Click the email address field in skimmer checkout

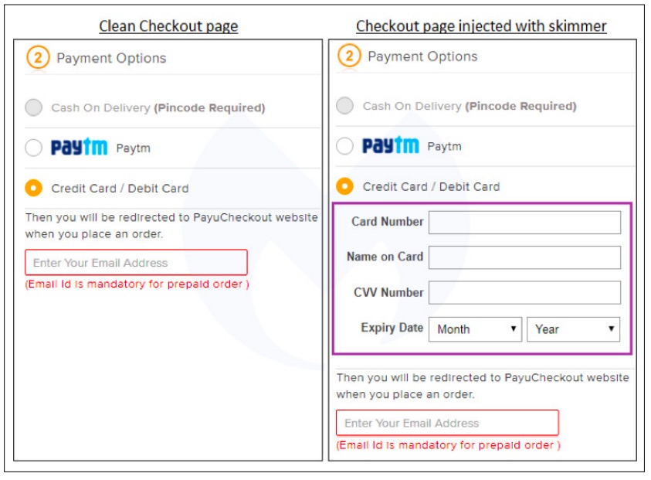click(447, 423)
